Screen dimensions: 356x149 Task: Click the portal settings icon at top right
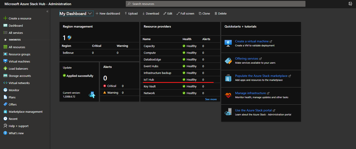click(350, 4)
